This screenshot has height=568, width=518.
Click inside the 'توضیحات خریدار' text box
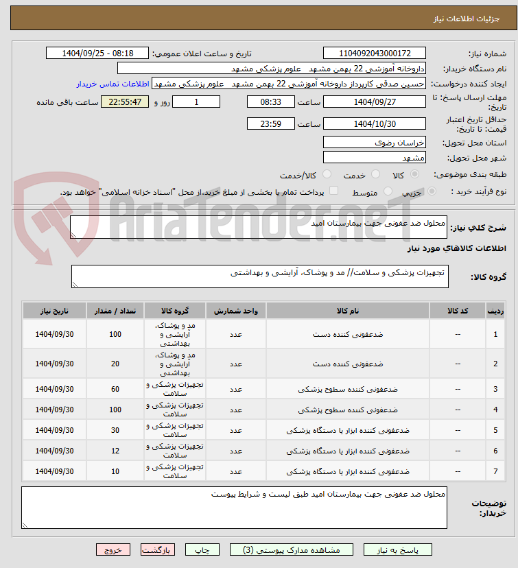[x=234, y=508]
